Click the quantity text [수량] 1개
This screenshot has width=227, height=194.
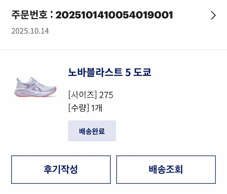pos(85,108)
